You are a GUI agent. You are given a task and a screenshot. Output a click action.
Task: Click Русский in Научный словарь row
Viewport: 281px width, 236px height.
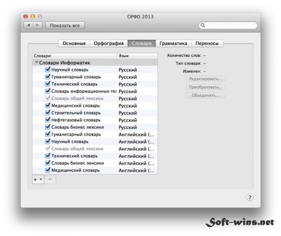point(128,70)
